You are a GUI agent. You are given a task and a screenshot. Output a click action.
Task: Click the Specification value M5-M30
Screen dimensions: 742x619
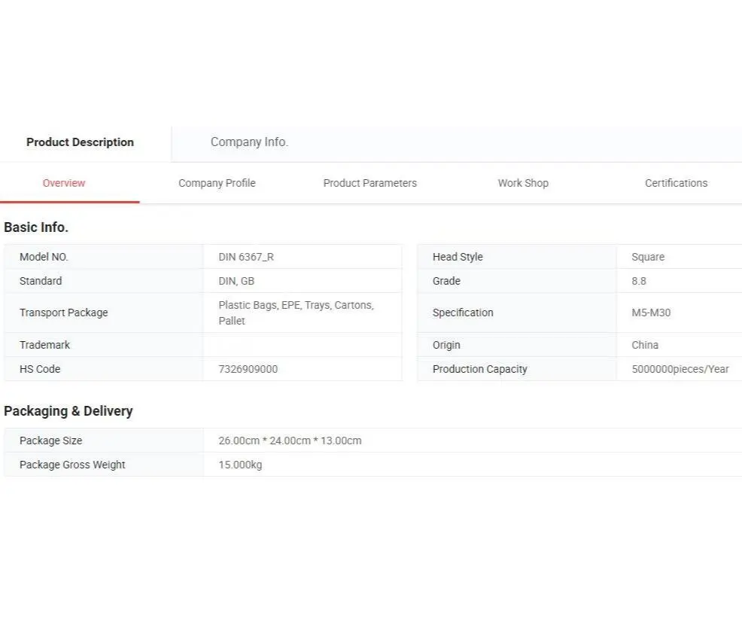pos(651,313)
